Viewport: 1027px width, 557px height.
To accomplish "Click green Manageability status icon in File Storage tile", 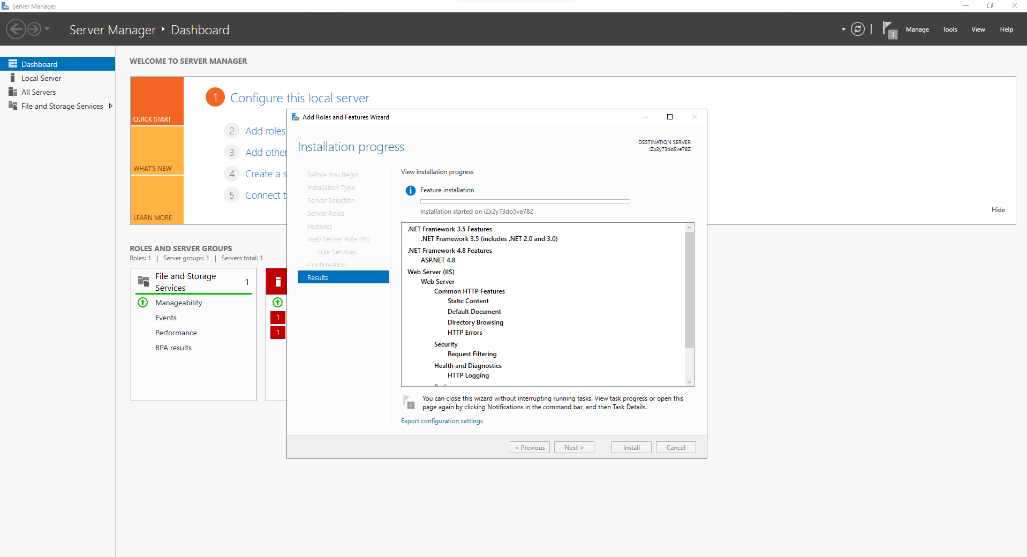I will coord(143,303).
